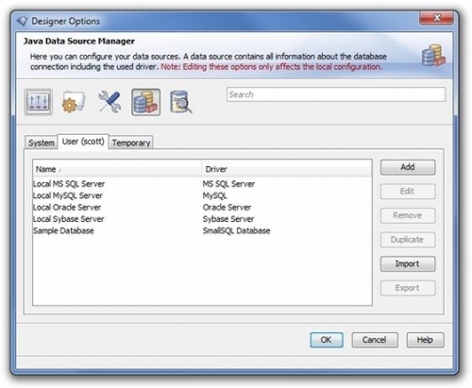Switch to the Temporary tab

pyautogui.click(x=131, y=143)
